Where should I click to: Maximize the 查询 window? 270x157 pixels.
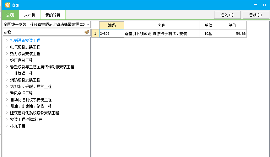[x=255, y=5]
